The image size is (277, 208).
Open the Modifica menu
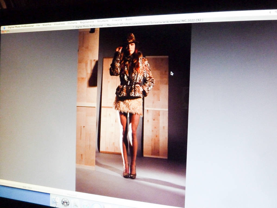pos(47,25)
